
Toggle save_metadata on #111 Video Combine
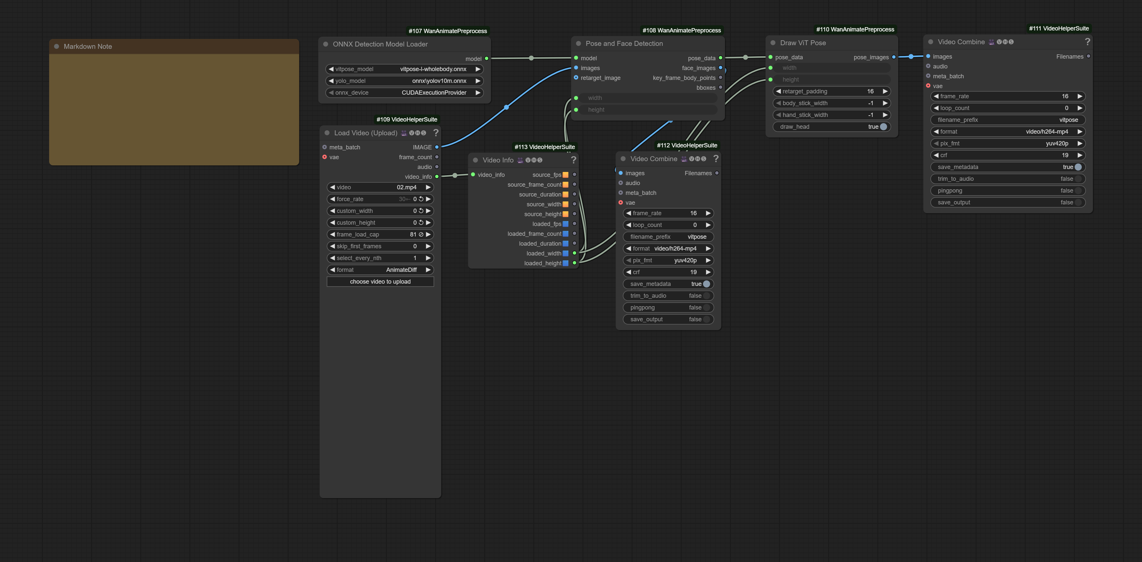[x=1008, y=167]
